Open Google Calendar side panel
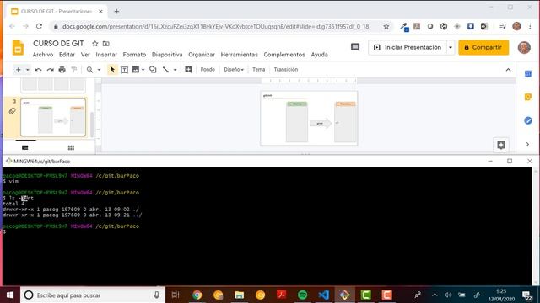The image size is (540, 303). click(528, 74)
